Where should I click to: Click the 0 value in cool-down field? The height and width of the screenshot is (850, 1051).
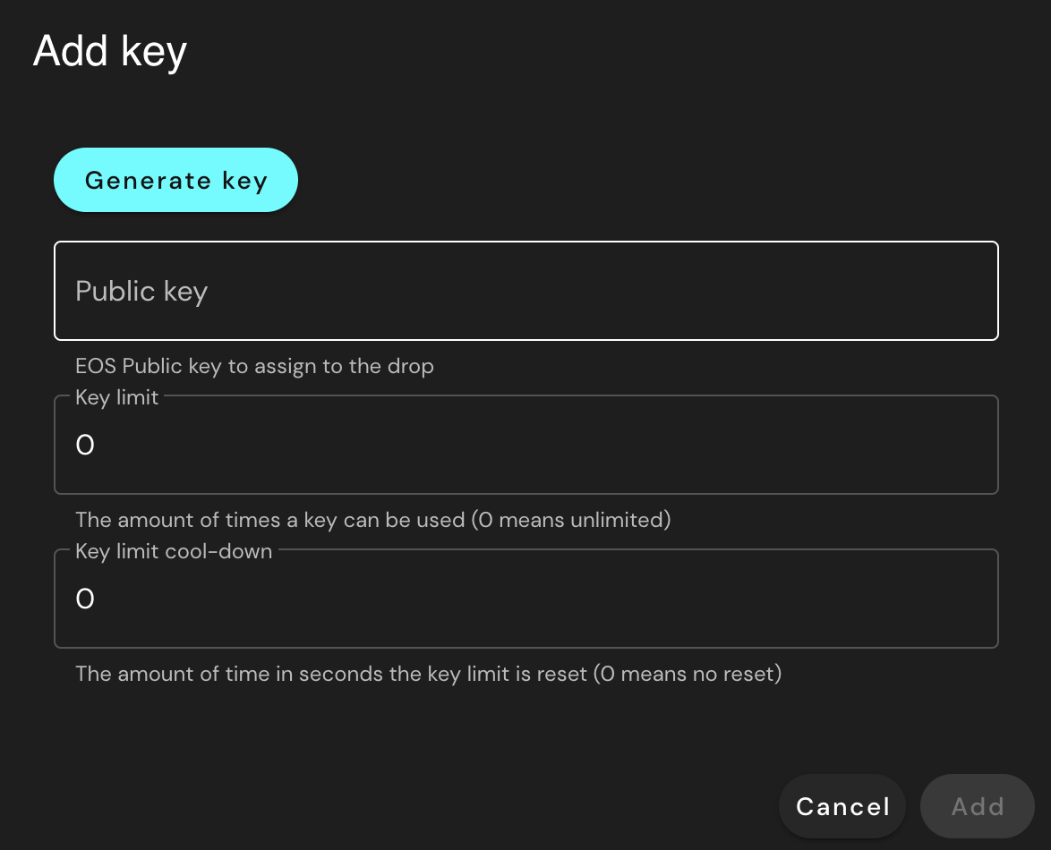85,599
